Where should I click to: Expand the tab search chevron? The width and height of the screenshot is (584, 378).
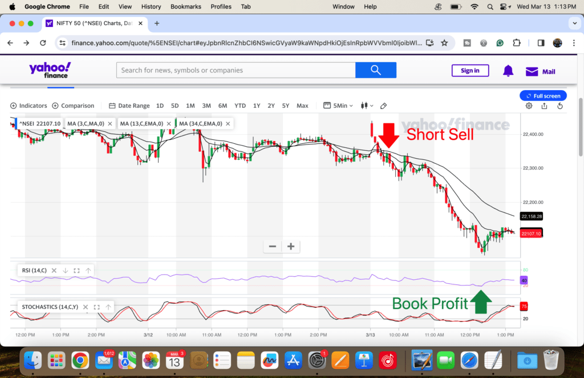(x=575, y=23)
